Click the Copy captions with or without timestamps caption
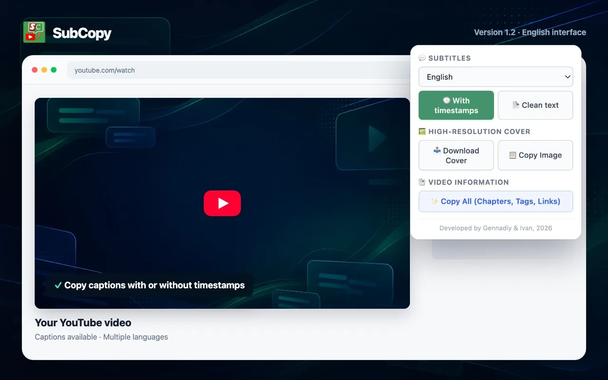 [154, 285]
